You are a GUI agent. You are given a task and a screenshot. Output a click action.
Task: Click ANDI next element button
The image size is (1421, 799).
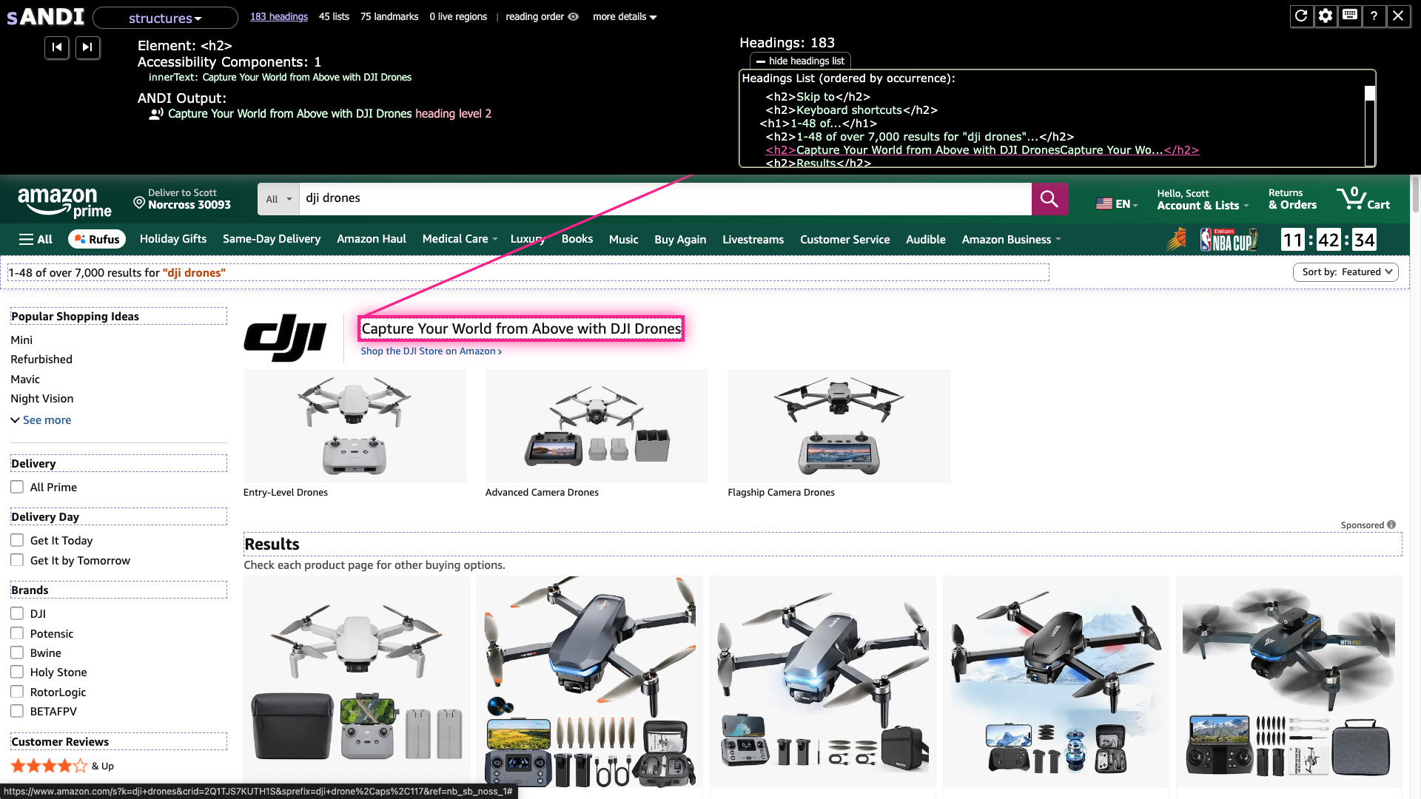click(x=87, y=47)
